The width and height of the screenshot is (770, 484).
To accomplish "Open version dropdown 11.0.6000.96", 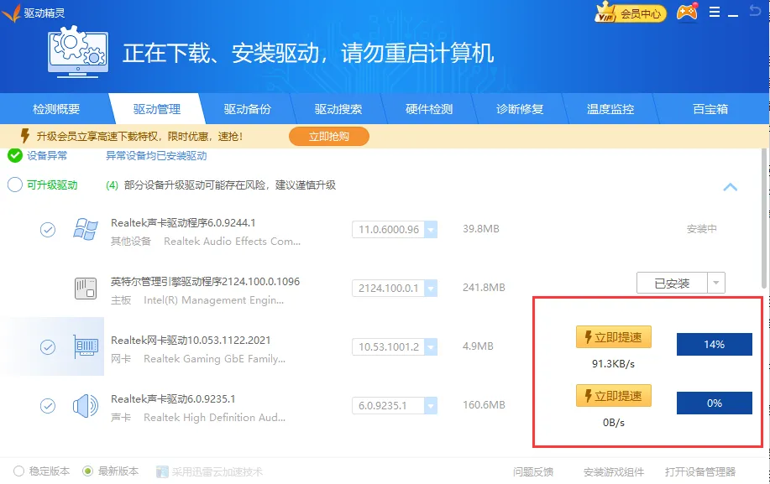I will pyautogui.click(x=431, y=230).
